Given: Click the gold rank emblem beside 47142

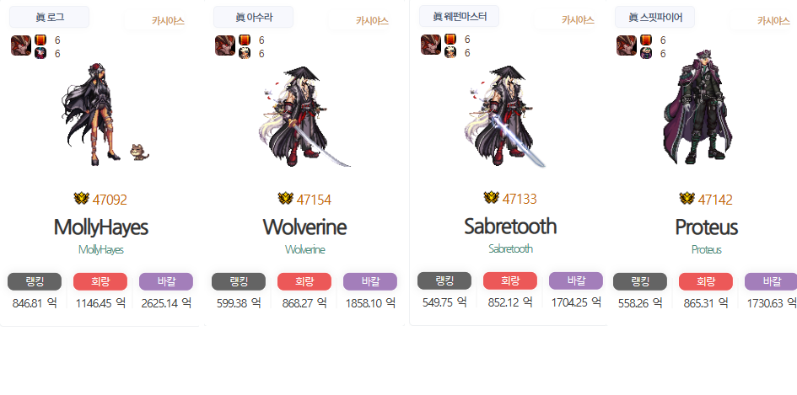Looking at the screenshot, I should pyautogui.click(x=687, y=199).
